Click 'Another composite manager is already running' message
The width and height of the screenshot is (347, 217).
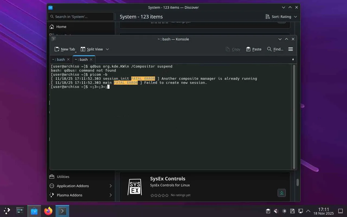(x=209, y=78)
